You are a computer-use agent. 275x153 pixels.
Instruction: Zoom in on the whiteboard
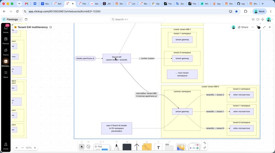click(35, 148)
